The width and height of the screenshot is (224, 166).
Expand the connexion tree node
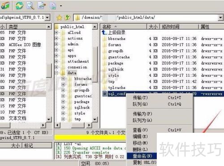coord(56,67)
